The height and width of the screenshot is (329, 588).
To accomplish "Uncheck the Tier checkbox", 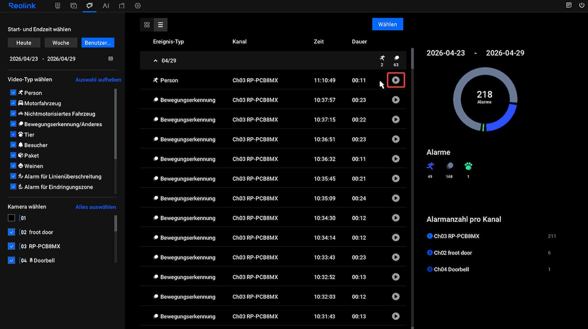I will pyautogui.click(x=13, y=135).
